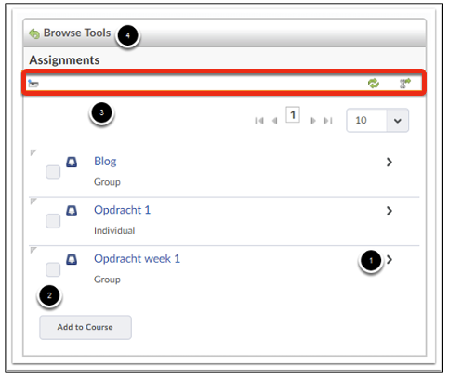Click the Add to Course button
Viewport: 449px width, 378px height.
click(86, 327)
